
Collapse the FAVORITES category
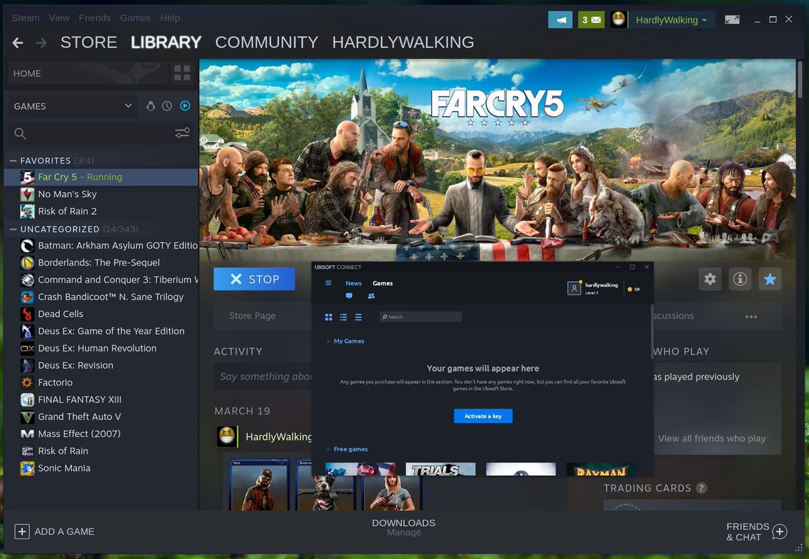click(13, 160)
